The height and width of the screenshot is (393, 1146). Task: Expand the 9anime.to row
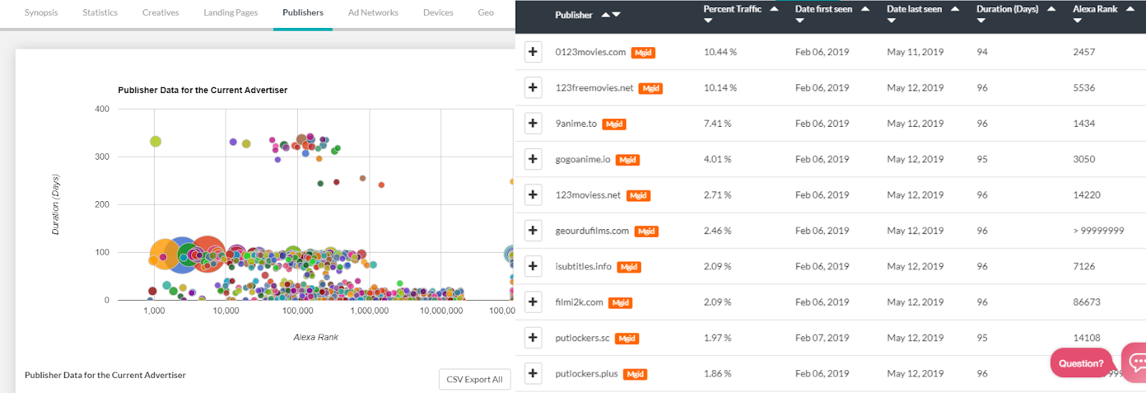coord(533,123)
